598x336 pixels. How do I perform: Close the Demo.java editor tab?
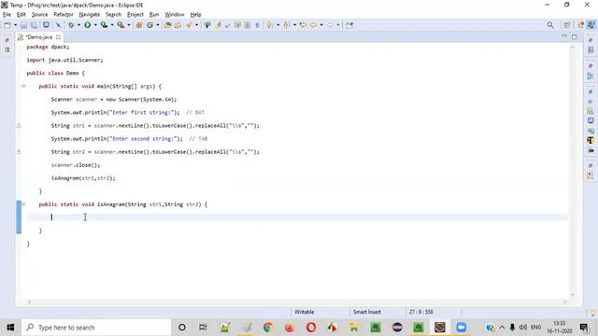[58, 37]
